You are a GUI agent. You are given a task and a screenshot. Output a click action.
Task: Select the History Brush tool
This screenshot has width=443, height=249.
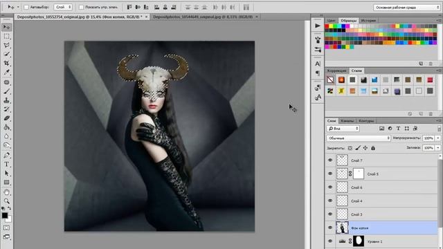click(x=6, y=109)
